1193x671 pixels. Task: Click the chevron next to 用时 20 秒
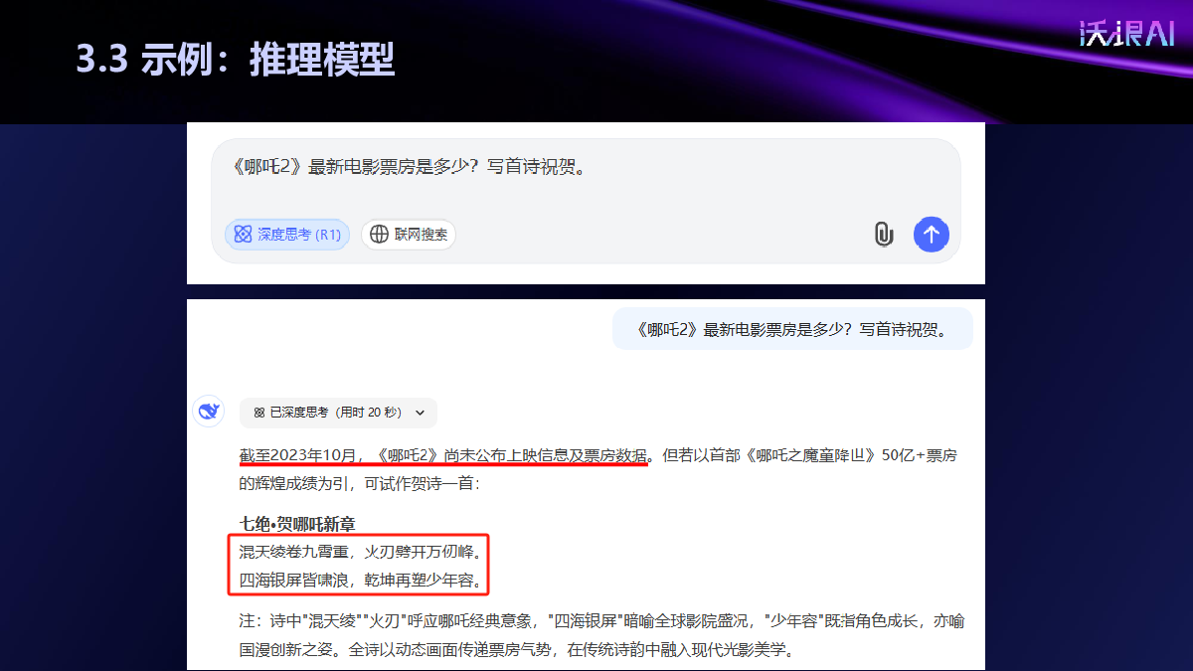point(420,413)
